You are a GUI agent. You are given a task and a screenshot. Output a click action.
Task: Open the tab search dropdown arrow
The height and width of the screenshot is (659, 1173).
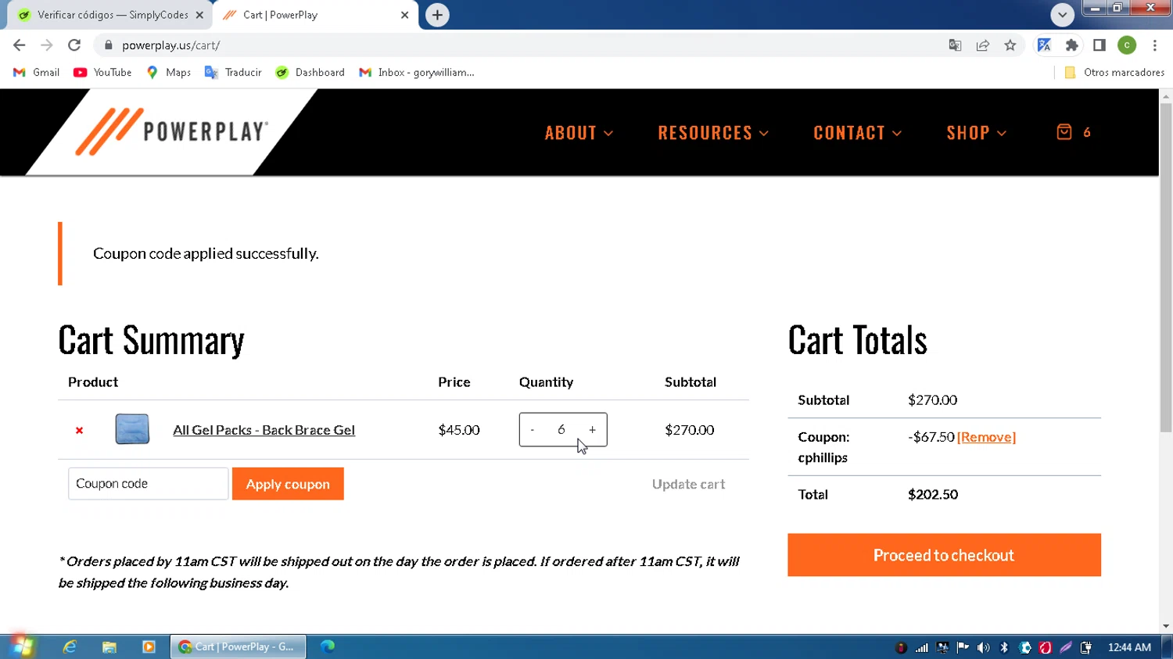(x=1062, y=15)
